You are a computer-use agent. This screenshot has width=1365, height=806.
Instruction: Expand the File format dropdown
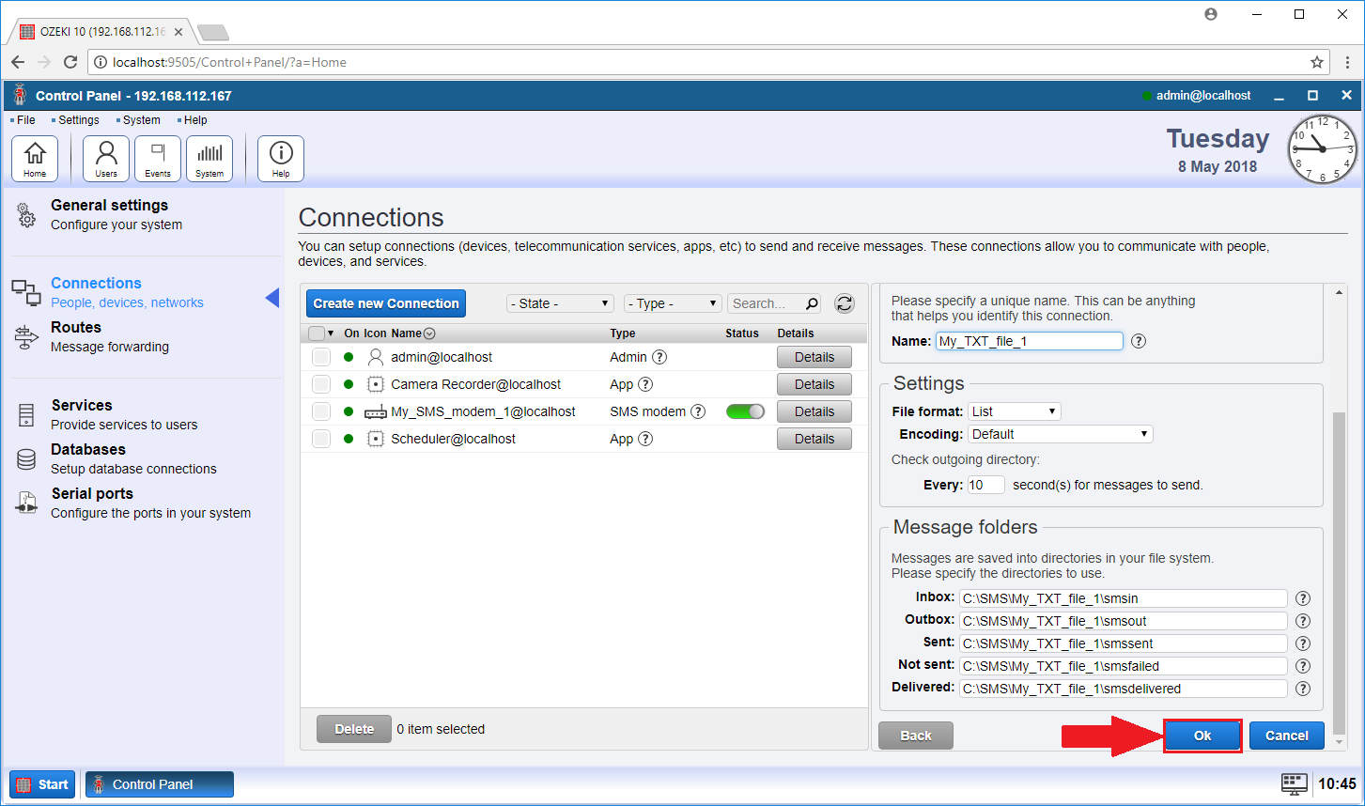[1015, 411]
